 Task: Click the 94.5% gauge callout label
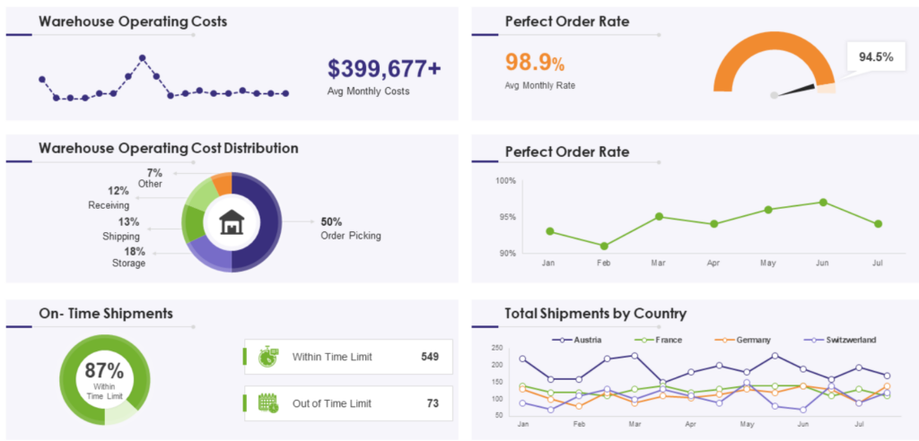(x=876, y=57)
